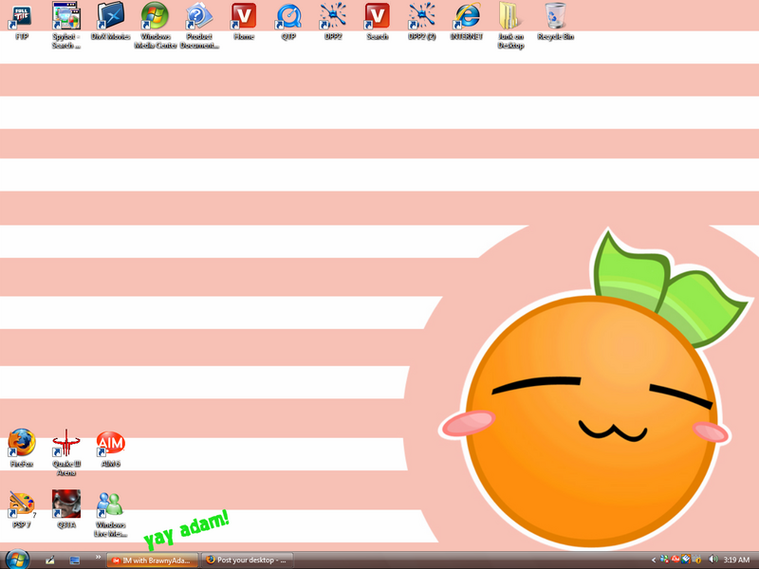Click the 3:19 AM taskbar clock
This screenshot has width=759, height=569.
click(x=736, y=560)
